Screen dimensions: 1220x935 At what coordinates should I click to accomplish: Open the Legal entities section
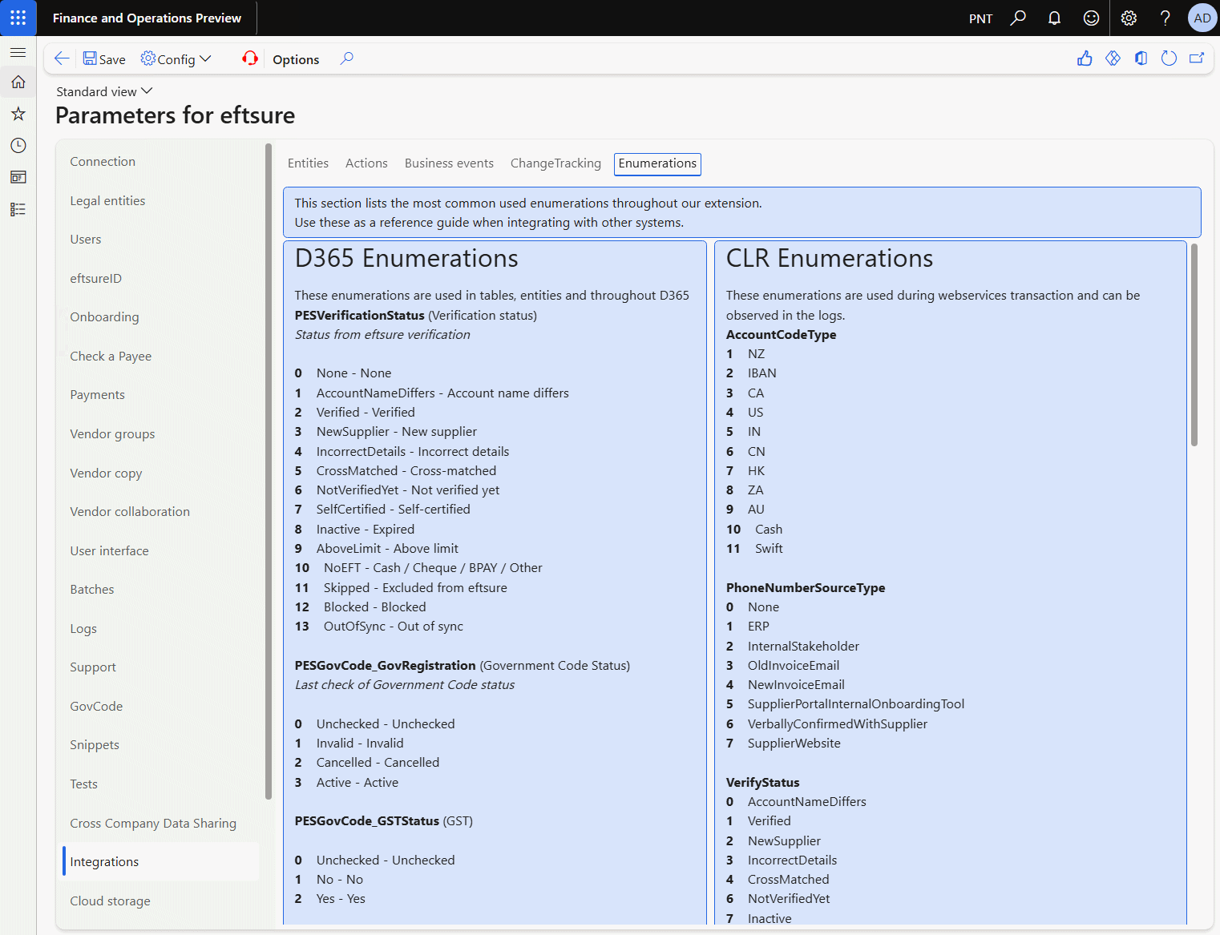point(107,200)
